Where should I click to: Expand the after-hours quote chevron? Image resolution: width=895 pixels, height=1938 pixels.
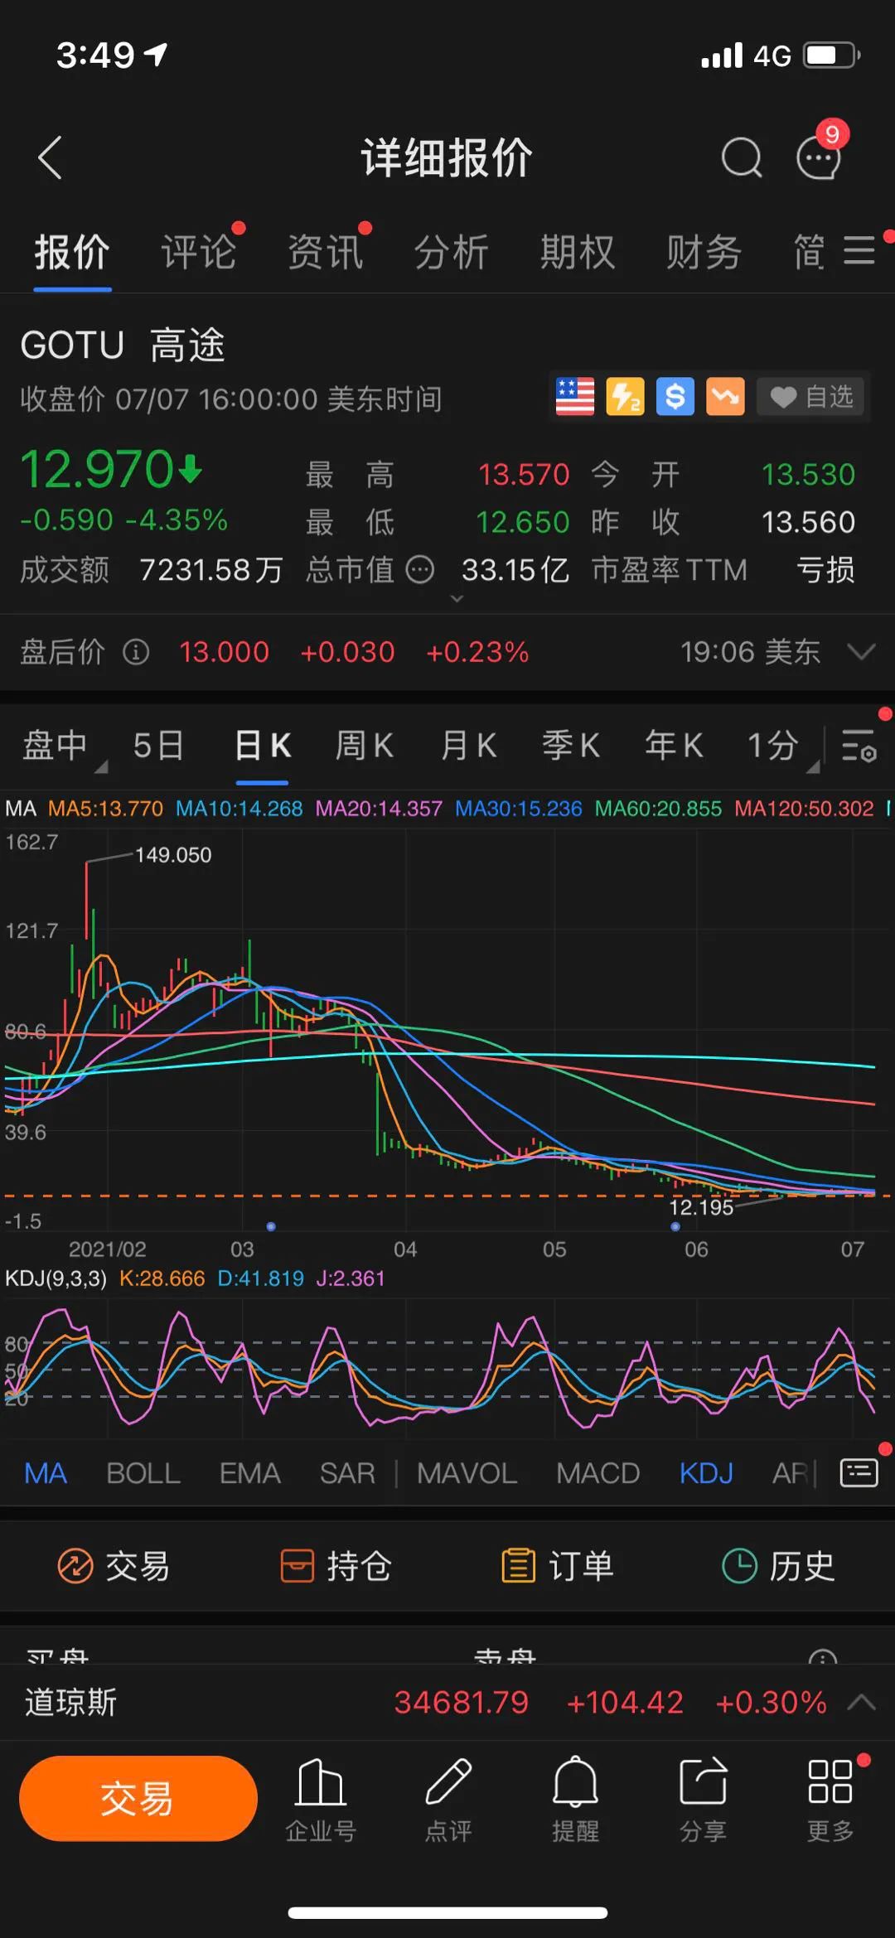tap(862, 652)
